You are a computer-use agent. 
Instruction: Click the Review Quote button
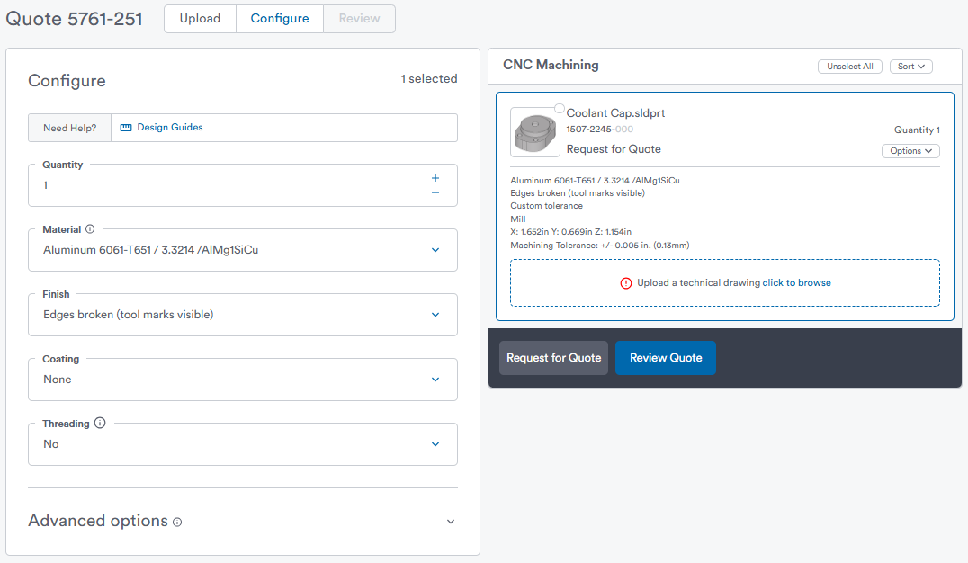(666, 358)
